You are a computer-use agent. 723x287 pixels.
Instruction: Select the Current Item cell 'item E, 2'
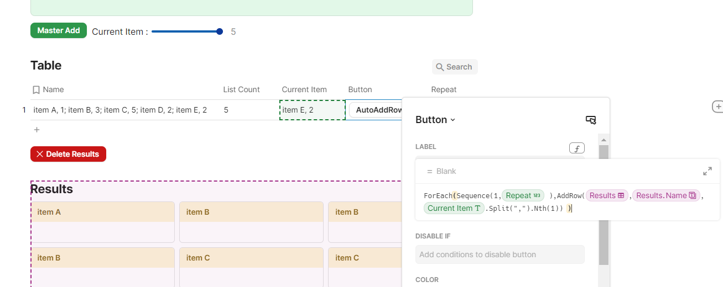[x=313, y=110]
